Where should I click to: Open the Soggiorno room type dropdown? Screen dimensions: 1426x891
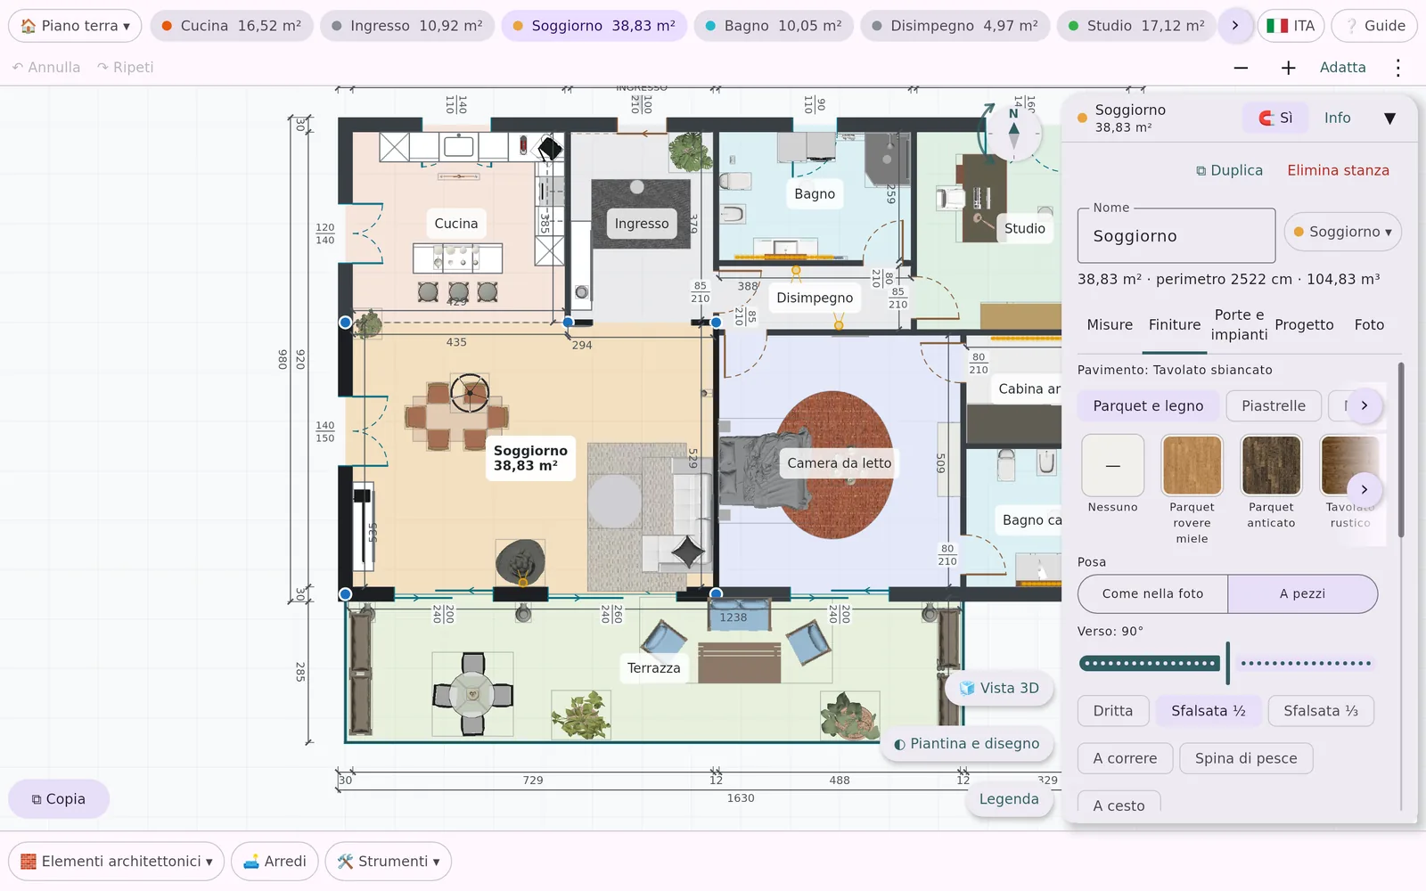pos(1342,232)
